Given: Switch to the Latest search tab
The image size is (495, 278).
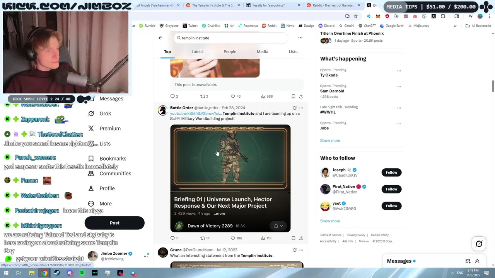Looking at the screenshot, I should pyautogui.click(x=197, y=52).
